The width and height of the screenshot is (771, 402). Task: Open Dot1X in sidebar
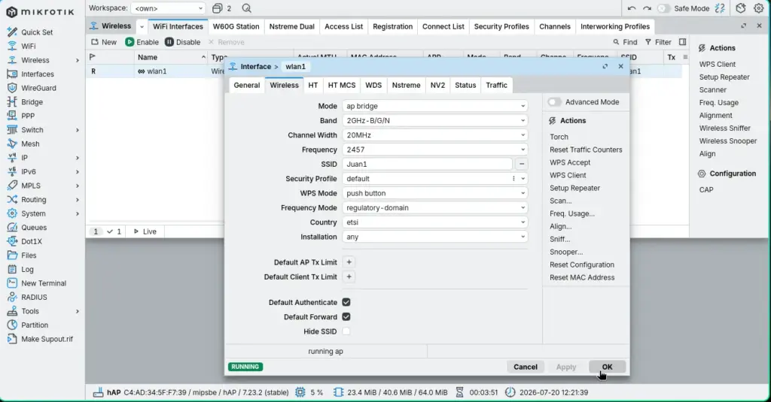pos(32,241)
